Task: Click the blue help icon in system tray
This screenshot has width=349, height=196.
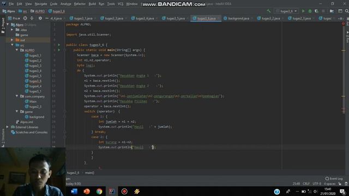Action: (277, 192)
